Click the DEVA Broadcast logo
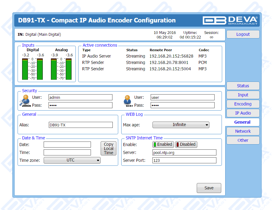This screenshot has height=210, width=274. (231, 20)
